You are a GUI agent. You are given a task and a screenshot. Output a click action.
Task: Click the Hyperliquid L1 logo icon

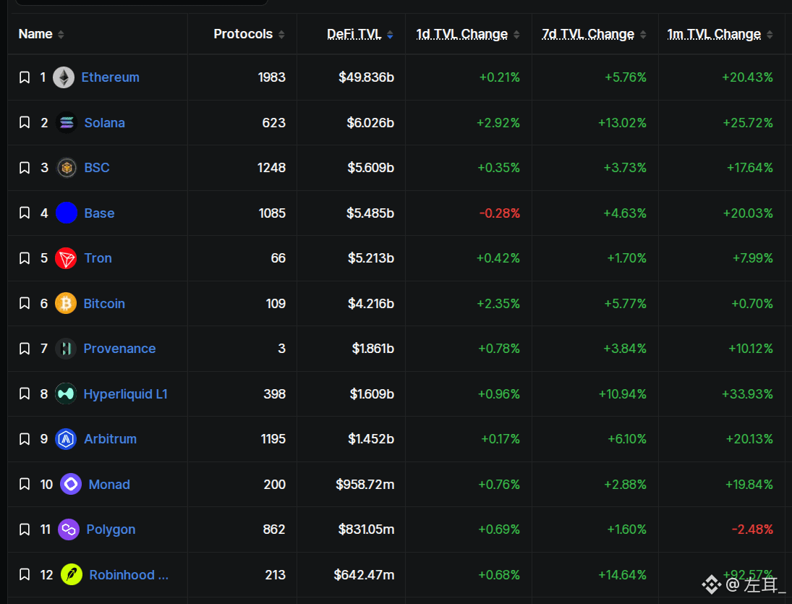coord(66,394)
